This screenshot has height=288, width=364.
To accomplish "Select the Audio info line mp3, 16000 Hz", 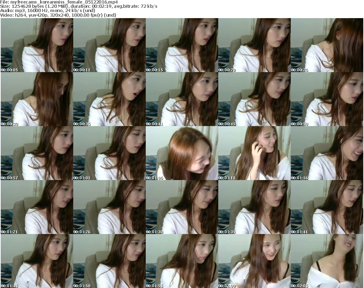I will tap(48, 11).
